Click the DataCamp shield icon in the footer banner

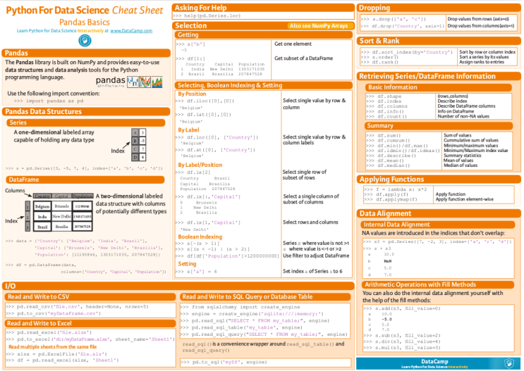pos(509,363)
